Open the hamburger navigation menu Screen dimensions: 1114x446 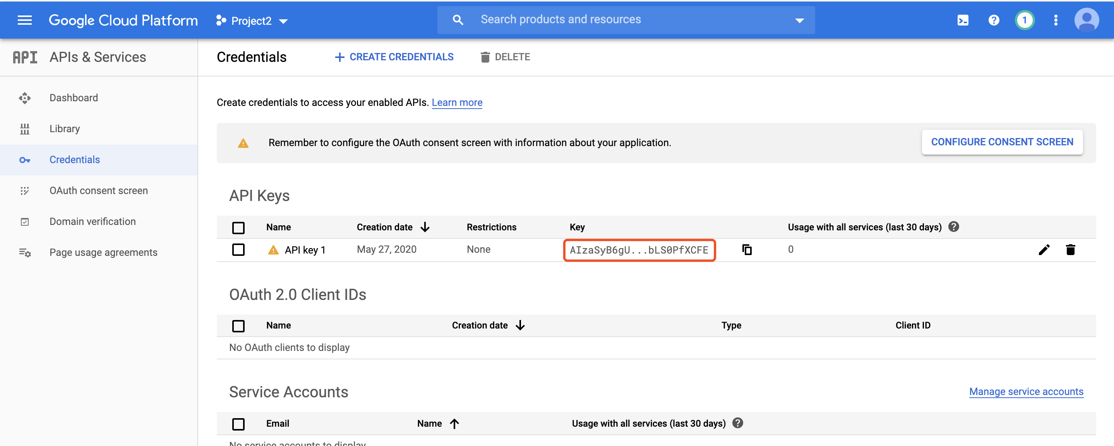click(x=25, y=20)
